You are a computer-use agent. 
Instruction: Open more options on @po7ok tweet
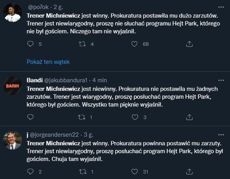(221, 7)
